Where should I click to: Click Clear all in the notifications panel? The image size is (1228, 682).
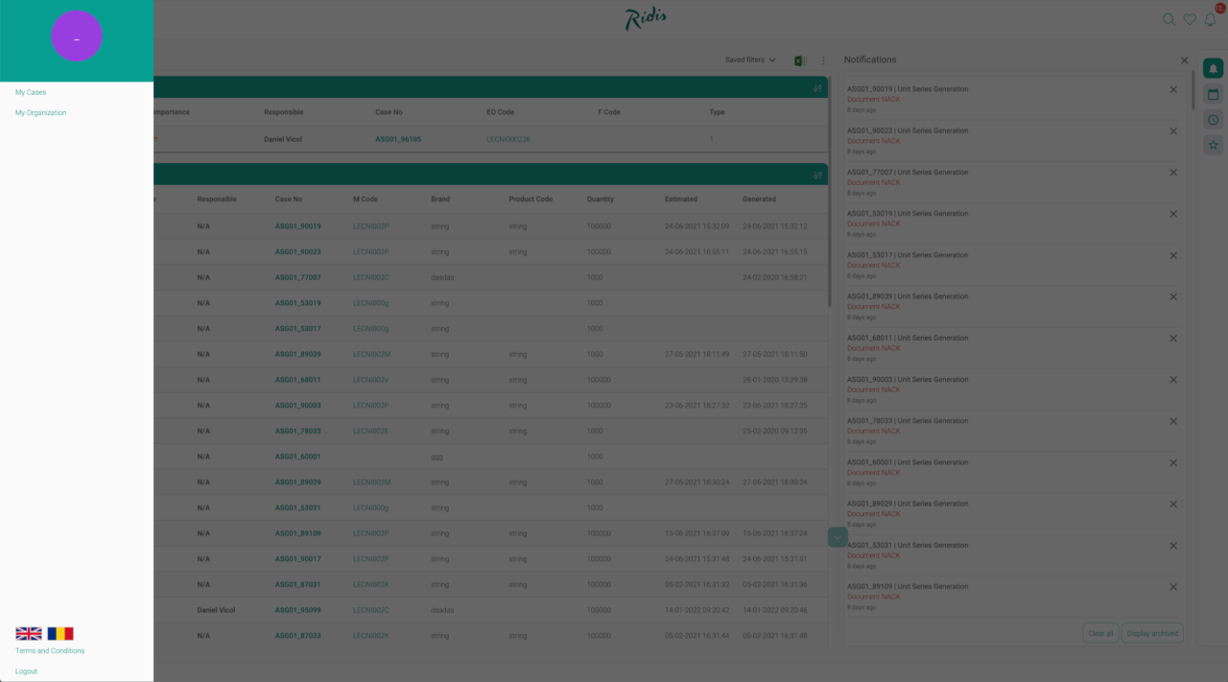[x=1099, y=632]
